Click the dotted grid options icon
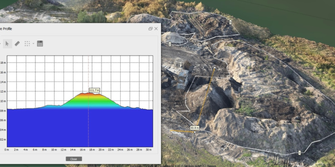This screenshot has height=167, width=335. [27, 44]
